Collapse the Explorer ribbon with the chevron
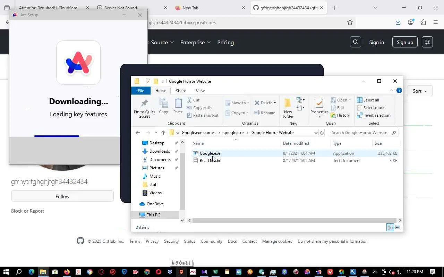The width and height of the screenshot is (444, 277). (392, 91)
